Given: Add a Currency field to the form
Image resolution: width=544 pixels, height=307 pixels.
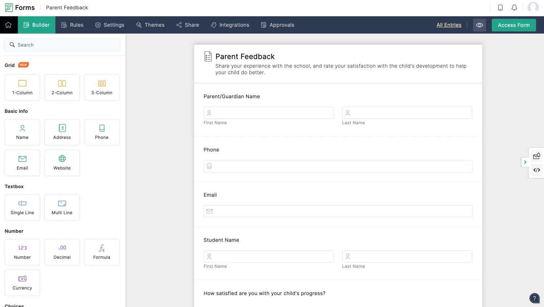Looking at the screenshot, I should pyautogui.click(x=22, y=282).
